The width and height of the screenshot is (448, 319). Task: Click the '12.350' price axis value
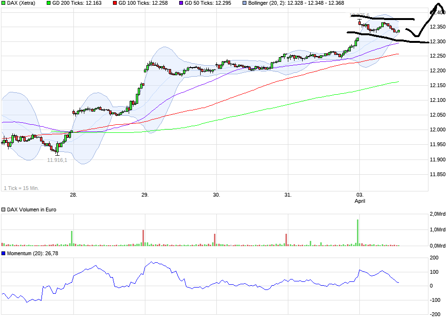(438, 27)
